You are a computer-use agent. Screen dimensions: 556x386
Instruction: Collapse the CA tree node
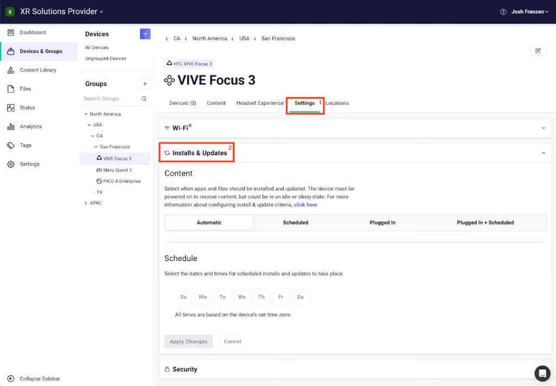point(92,136)
